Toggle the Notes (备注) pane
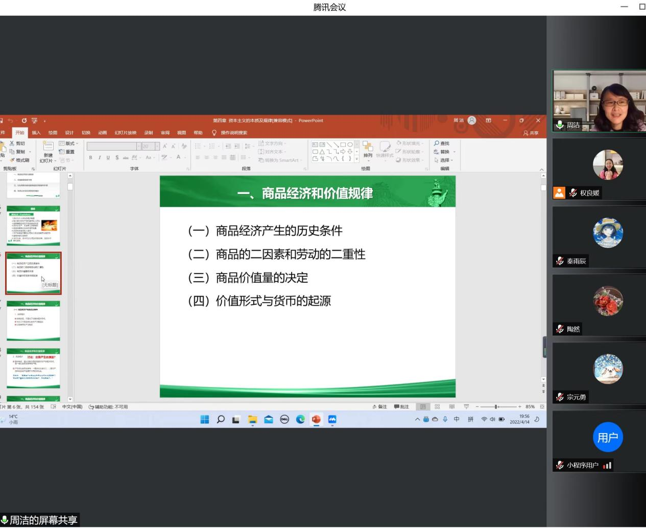This screenshot has width=646, height=528. 379,407
